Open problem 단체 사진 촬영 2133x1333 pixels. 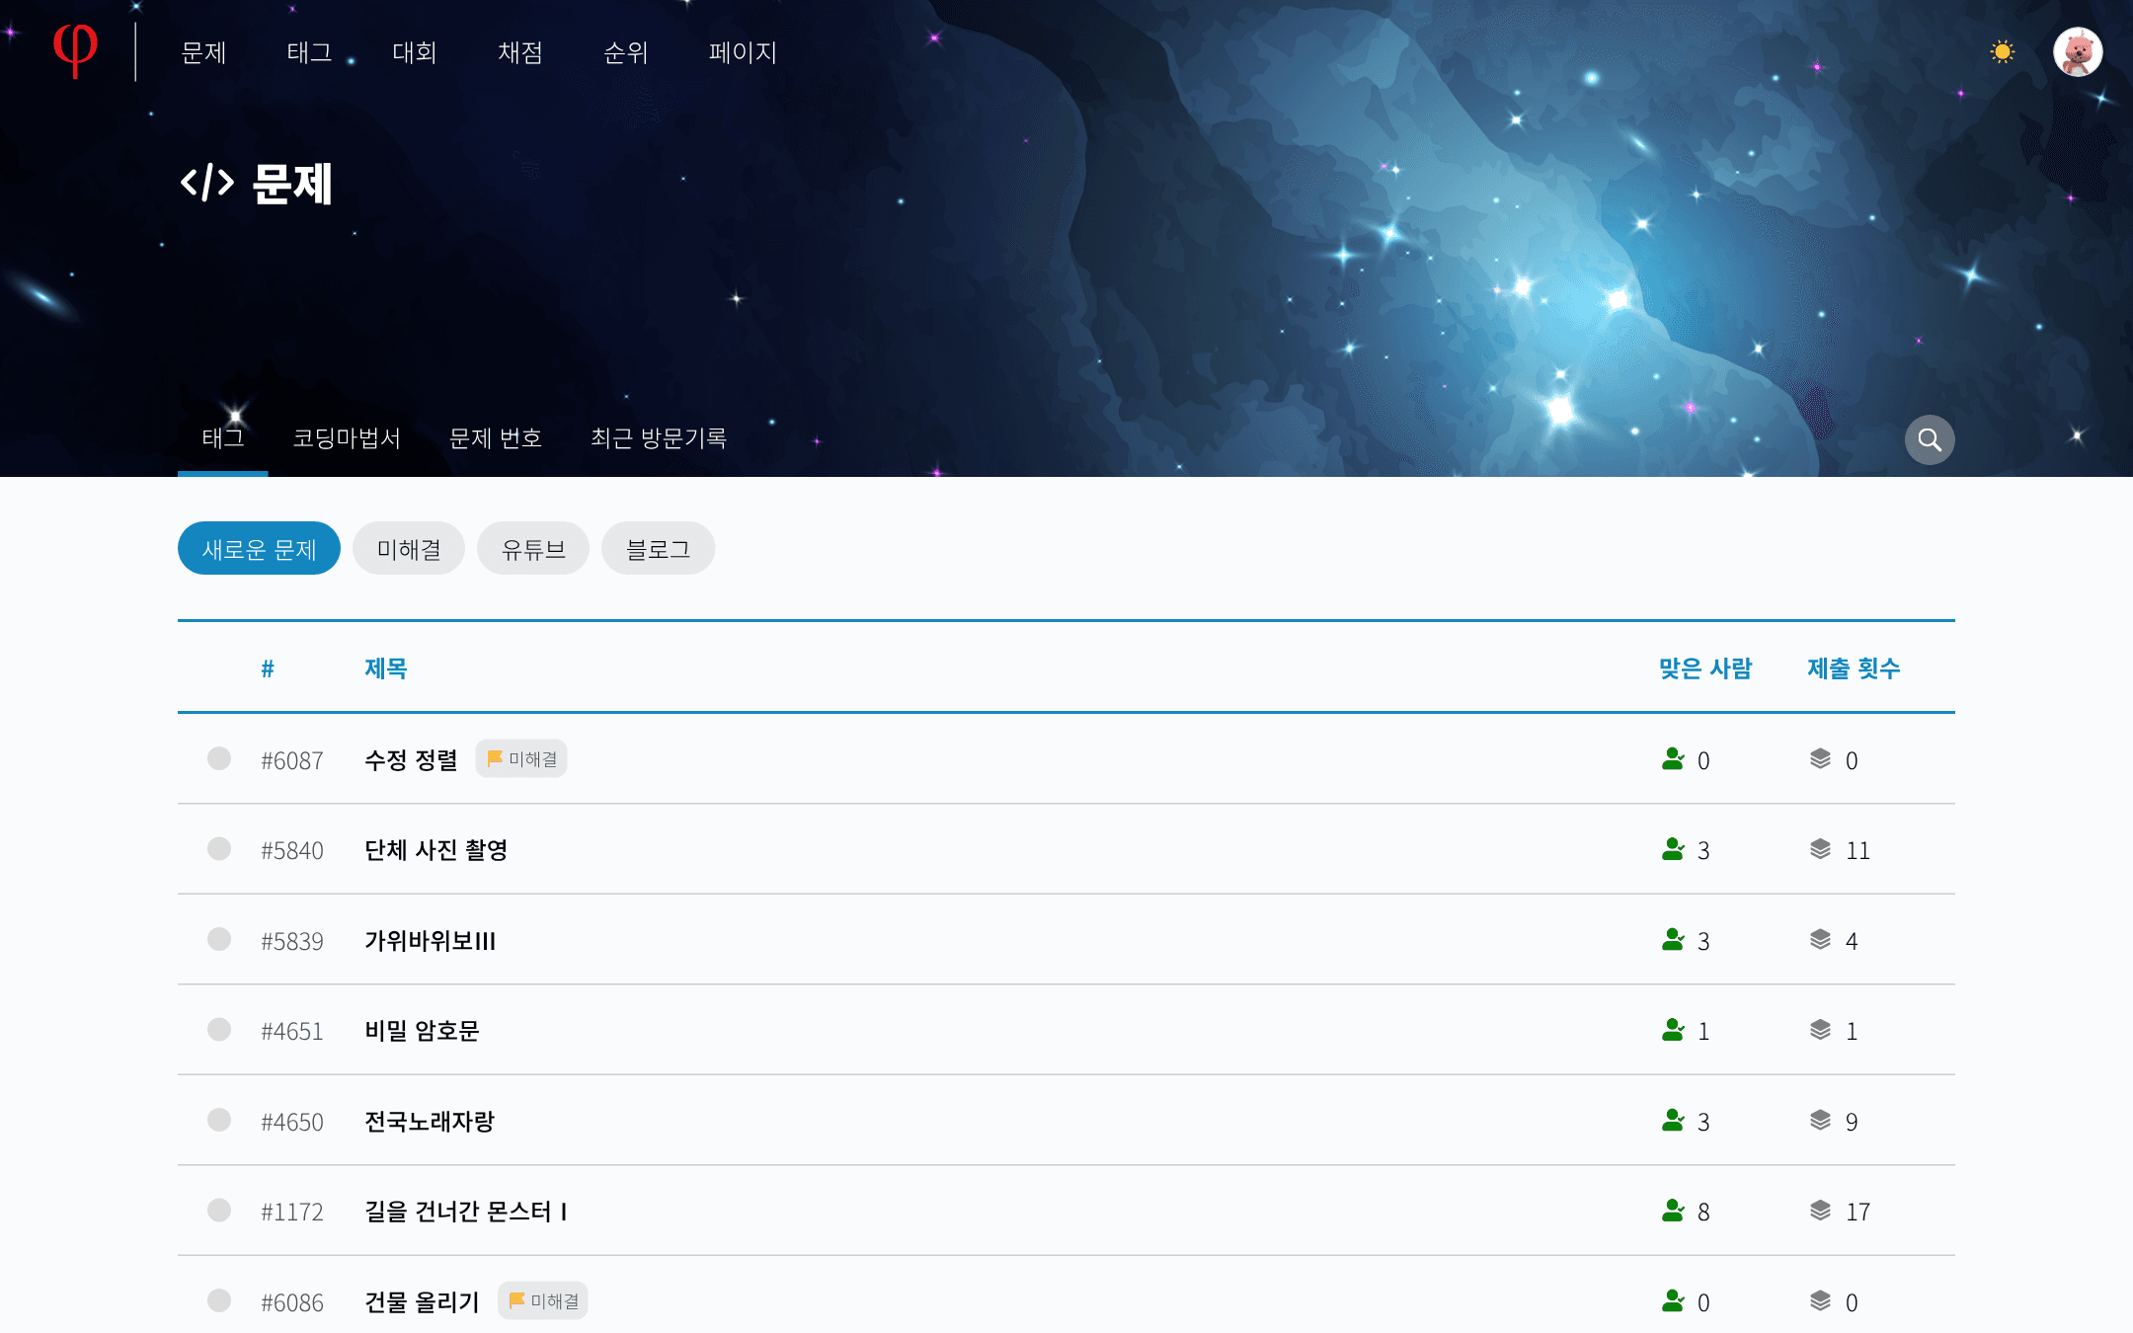click(435, 850)
